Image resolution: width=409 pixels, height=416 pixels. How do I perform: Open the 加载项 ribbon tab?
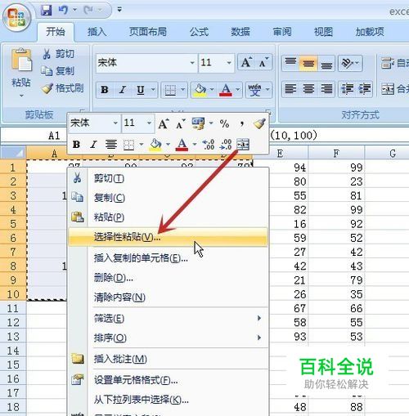click(x=370, y=32)
